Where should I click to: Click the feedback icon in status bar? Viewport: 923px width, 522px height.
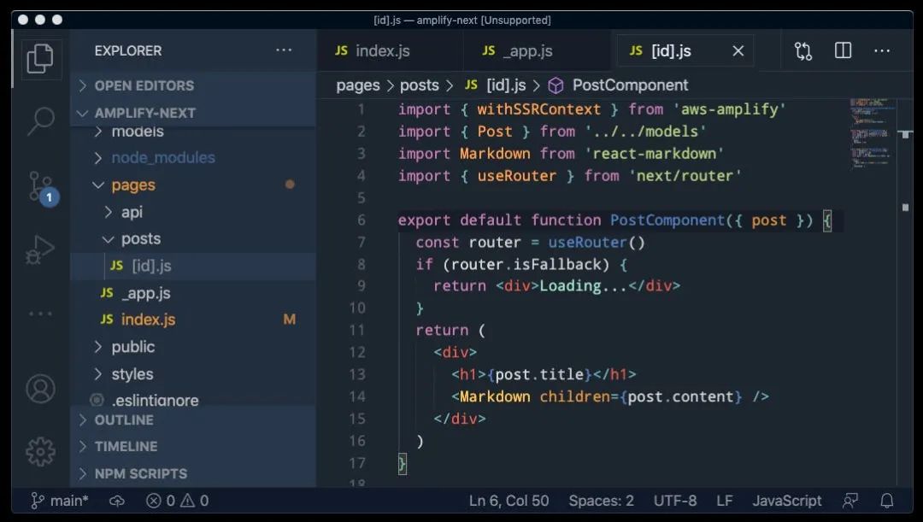pyautogui.click(x=850, y=501)
